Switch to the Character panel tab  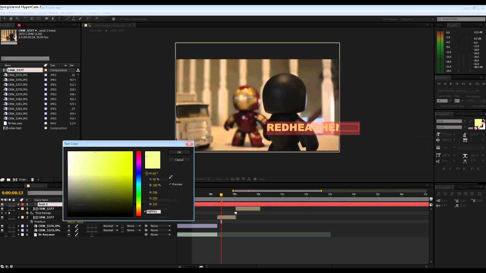tap(444, 114)
